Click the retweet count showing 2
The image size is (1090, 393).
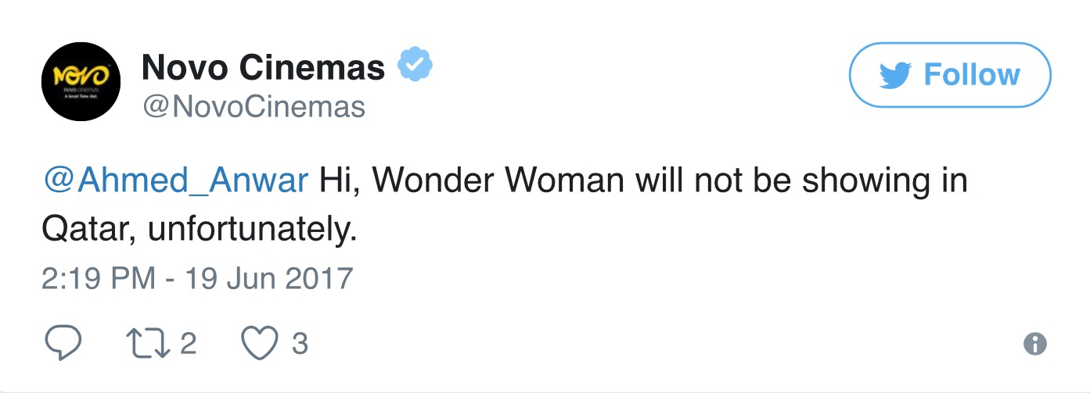point(189,344)
